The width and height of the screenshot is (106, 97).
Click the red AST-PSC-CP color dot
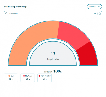coord(39,76)
